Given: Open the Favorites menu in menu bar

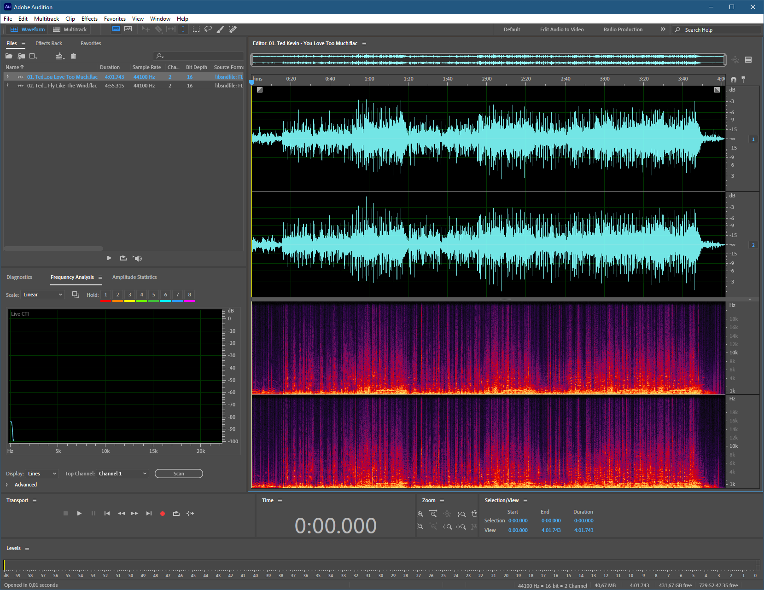Looking at the screenshot, I should [x=115, y=19].
